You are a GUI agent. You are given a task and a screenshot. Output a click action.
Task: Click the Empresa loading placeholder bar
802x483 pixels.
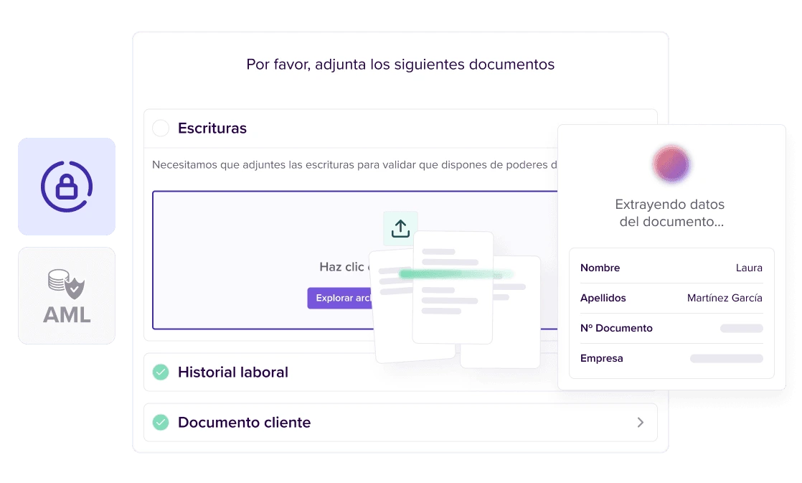coord(726,358)
